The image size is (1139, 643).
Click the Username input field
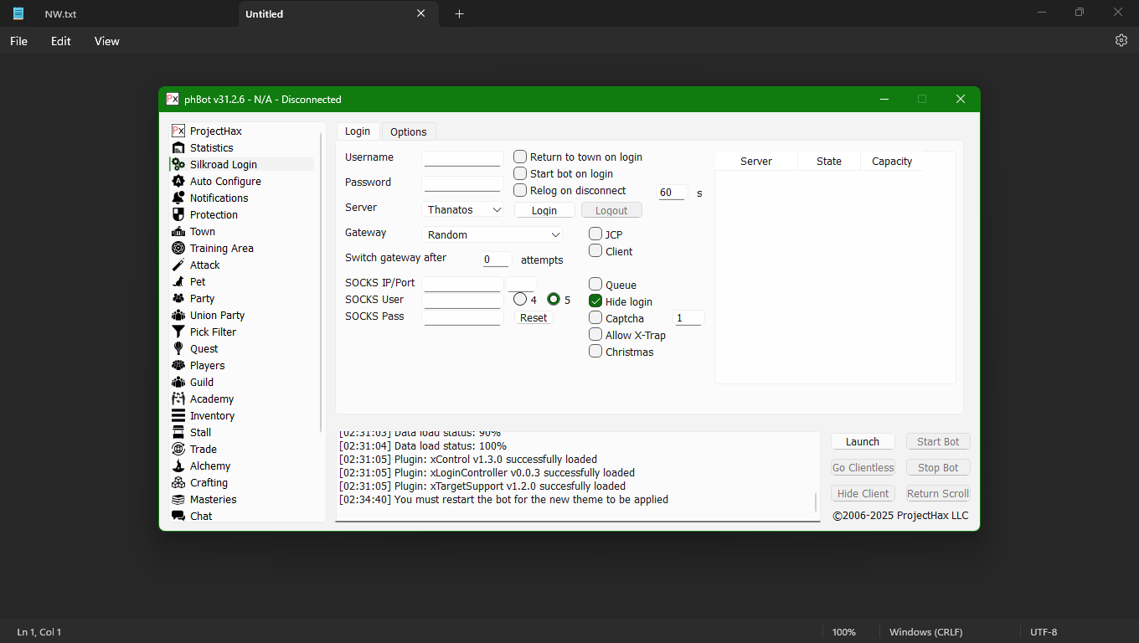click(x=462, y=157)
